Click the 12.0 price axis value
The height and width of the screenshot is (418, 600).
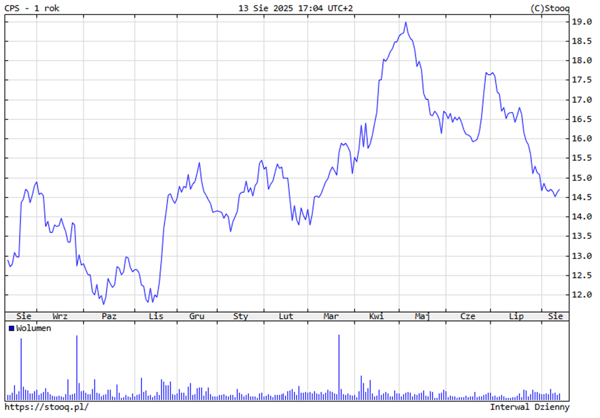point(582,295)
